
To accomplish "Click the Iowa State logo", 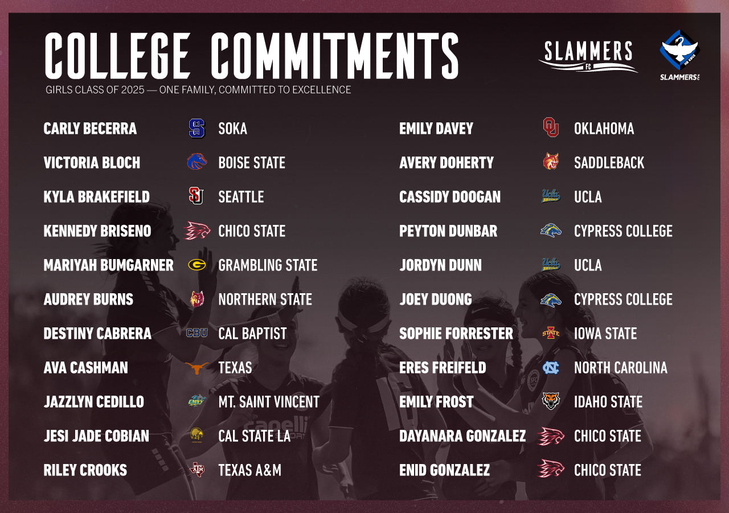I will tap(551, 333).
